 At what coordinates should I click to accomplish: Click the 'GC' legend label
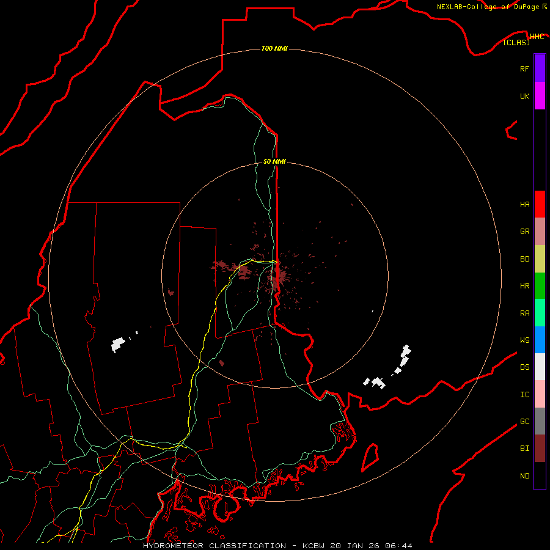tap(524, 422)
